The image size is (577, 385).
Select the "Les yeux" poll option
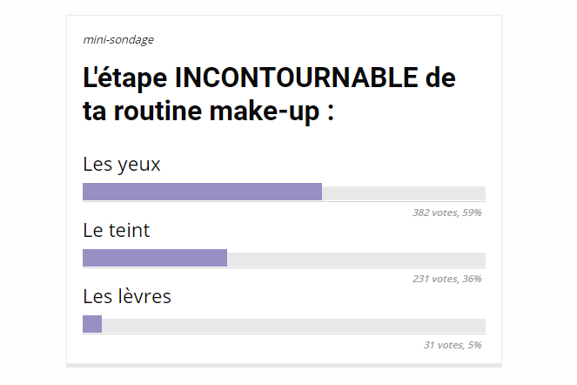coord(121,164)
